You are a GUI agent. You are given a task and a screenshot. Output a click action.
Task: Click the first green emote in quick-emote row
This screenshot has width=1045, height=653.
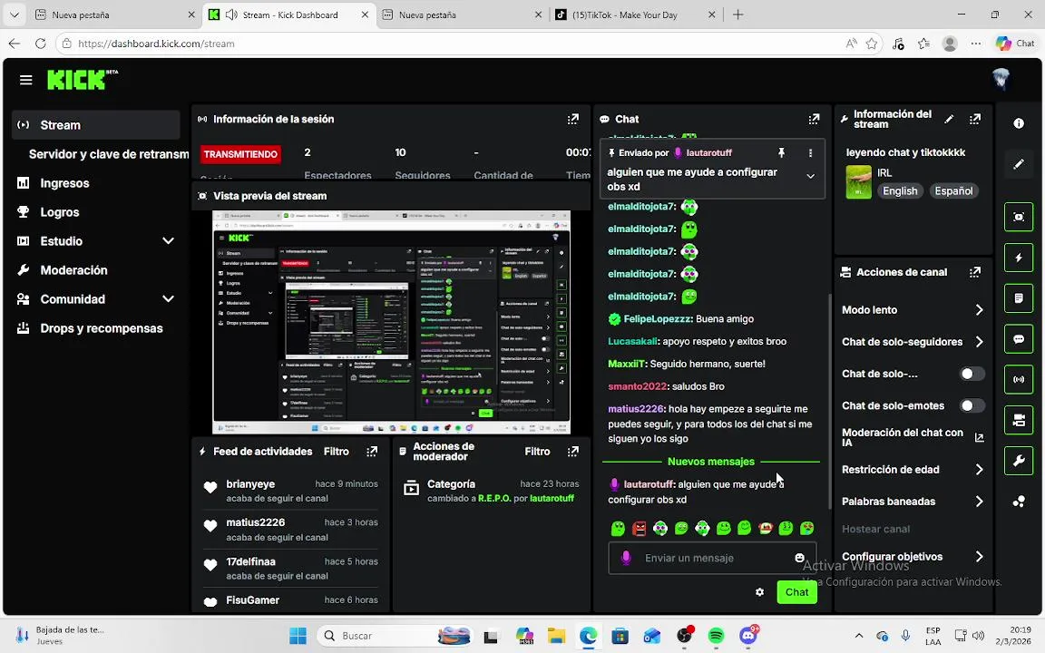[618, 529]
